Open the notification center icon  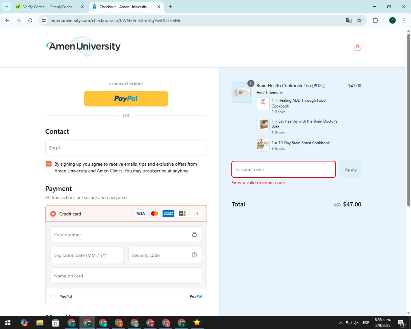(401, 323)
